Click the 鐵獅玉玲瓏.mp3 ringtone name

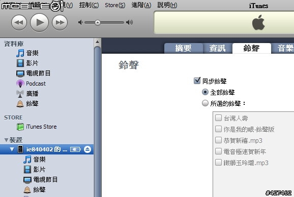pos(246,163)
